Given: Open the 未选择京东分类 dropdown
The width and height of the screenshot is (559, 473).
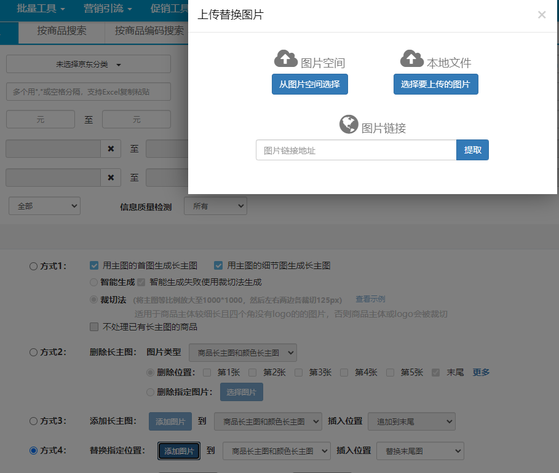Looking at the screenshot, I should coord(89,64).
